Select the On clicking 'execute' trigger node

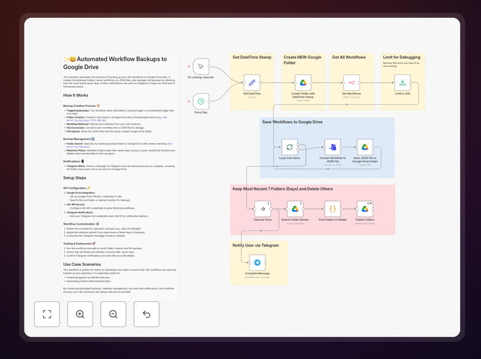pyautogui.click(x=201, y=66)
